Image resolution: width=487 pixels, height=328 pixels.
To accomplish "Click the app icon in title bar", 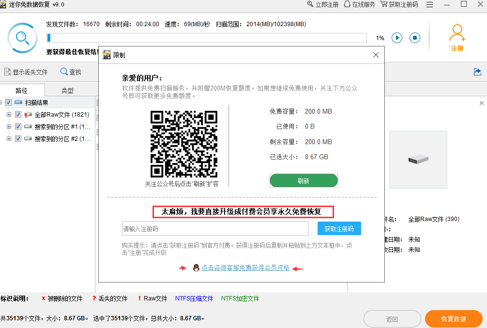I will (3, 4).
